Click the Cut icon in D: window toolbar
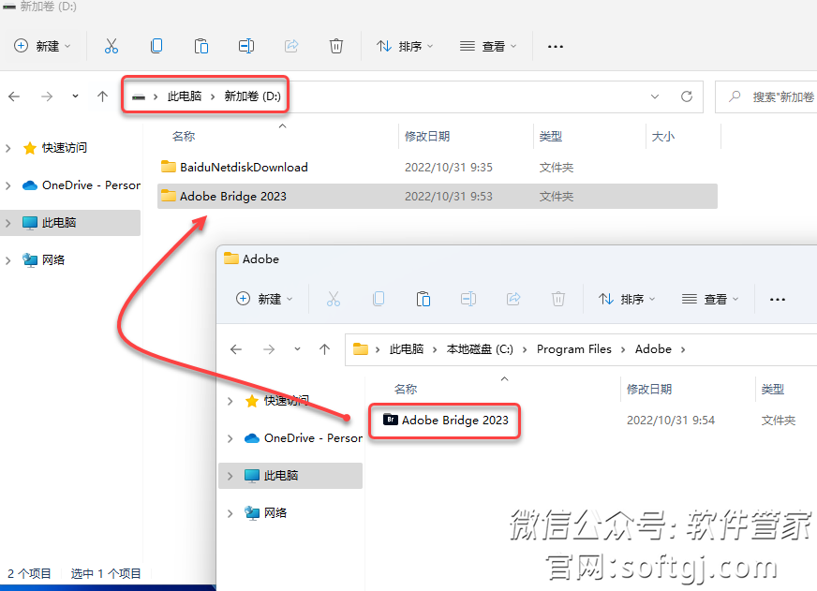 [x=111, y=46]
